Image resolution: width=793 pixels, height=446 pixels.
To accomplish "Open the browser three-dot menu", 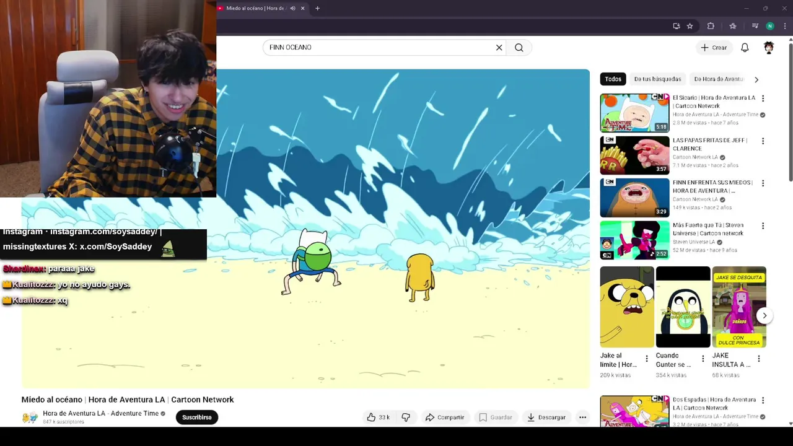I will click(x=784, y=26).
